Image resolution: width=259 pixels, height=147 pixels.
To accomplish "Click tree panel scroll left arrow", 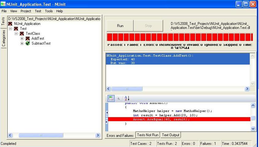I will point(10,135).
